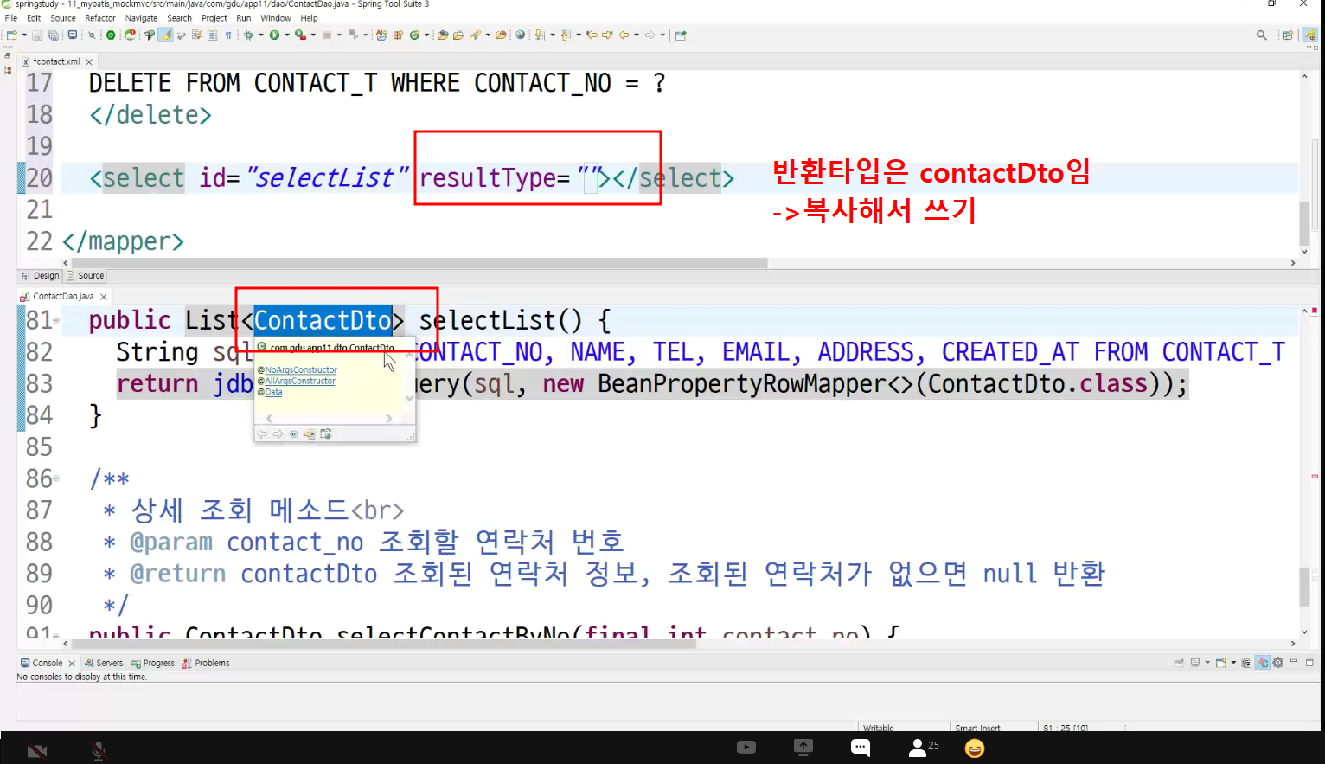
Task: Click the Next Annotation toolbar icon
Action: [x=538, y=35]
